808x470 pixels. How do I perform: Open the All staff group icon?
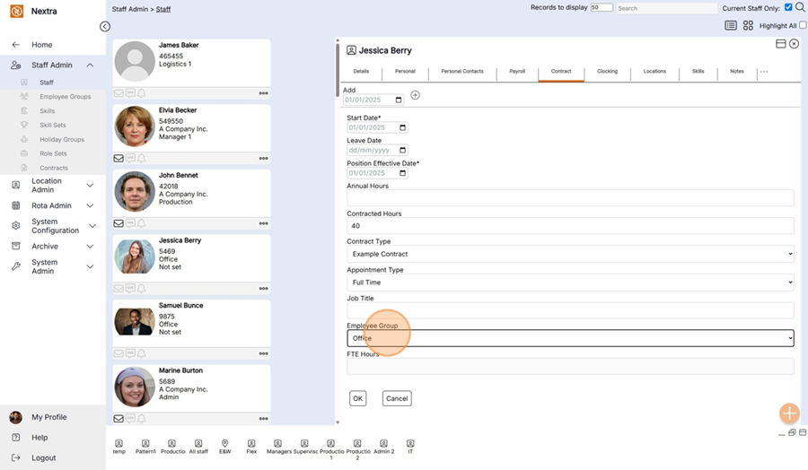click(x=198, y=443)
